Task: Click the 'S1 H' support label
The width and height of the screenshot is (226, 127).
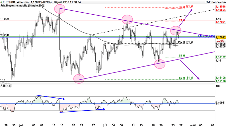Action: pyautogui.click(x=182, y=56)
